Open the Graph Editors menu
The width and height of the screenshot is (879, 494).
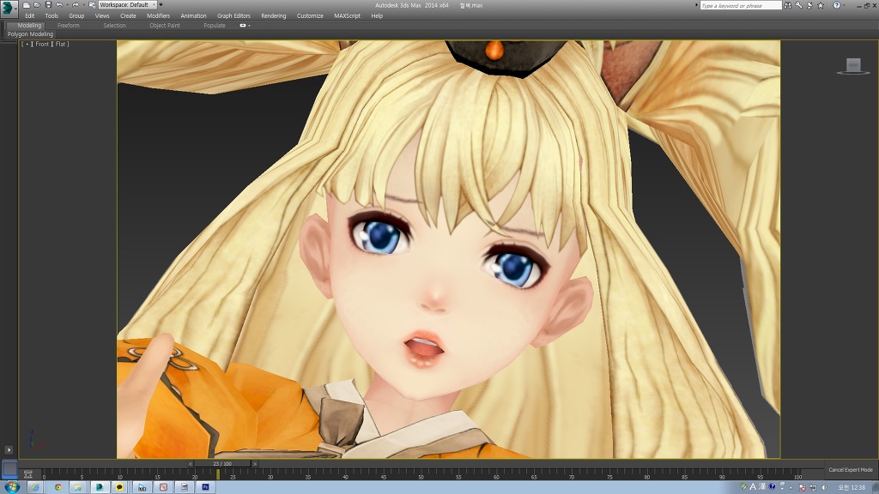tap(233, 15)
